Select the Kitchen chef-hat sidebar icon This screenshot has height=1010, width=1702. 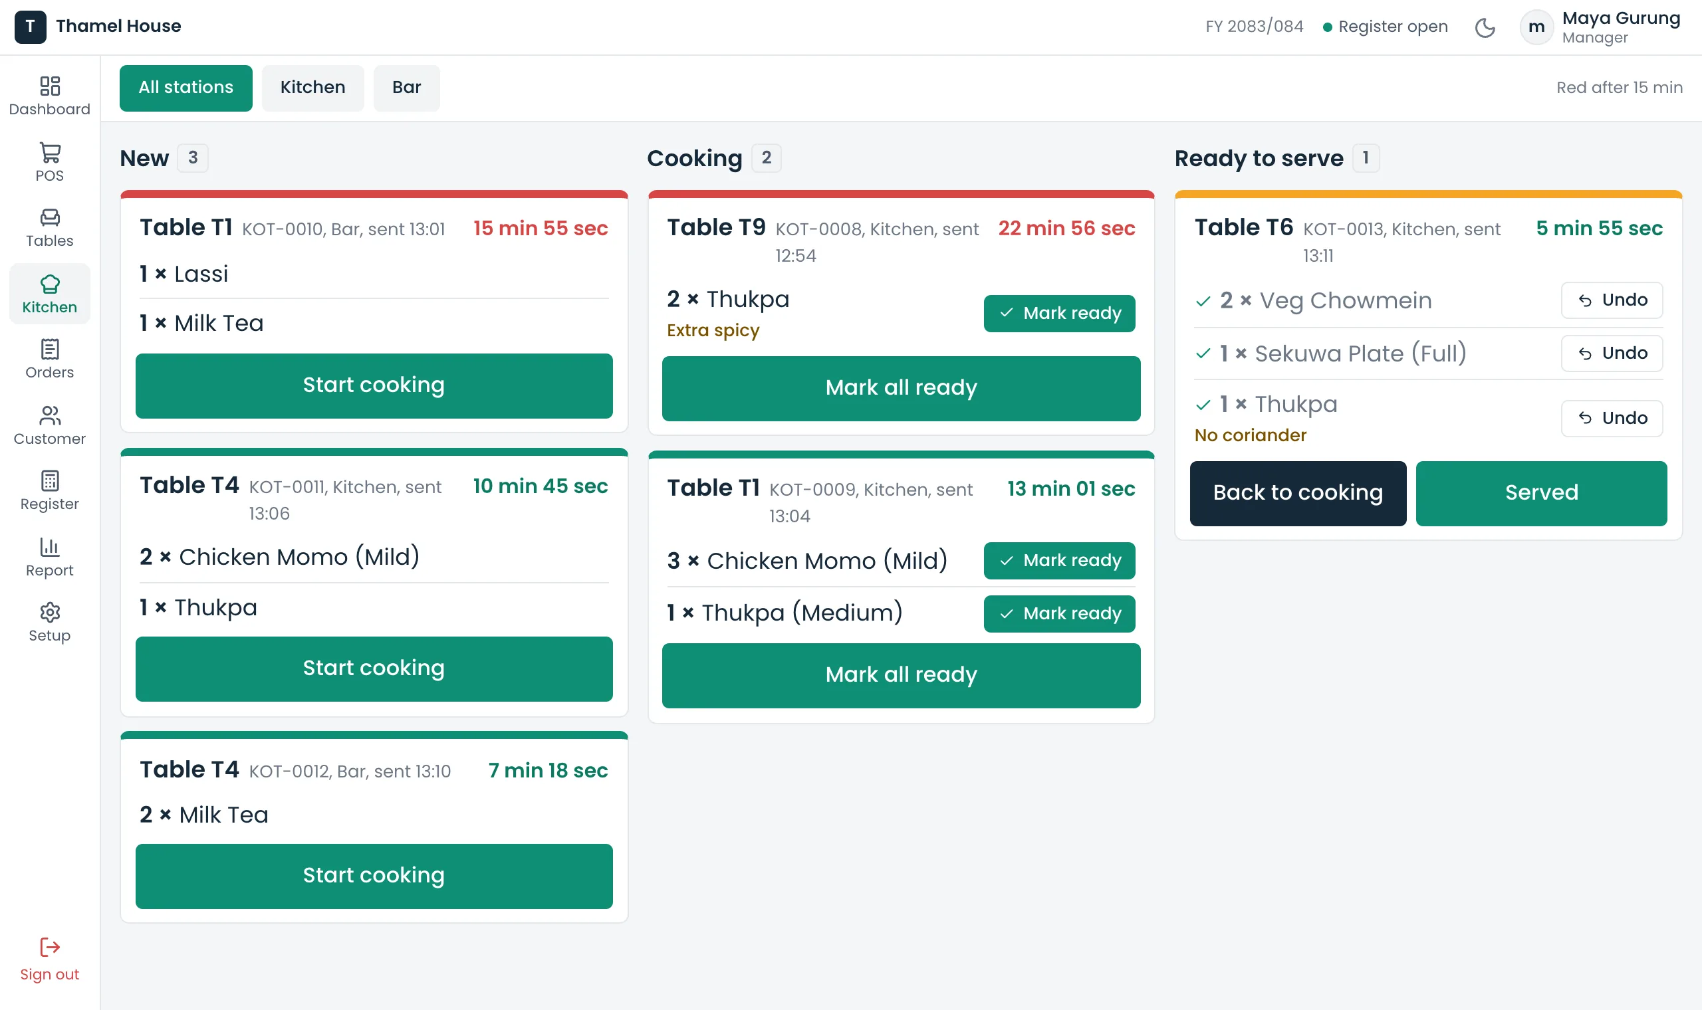50,284
